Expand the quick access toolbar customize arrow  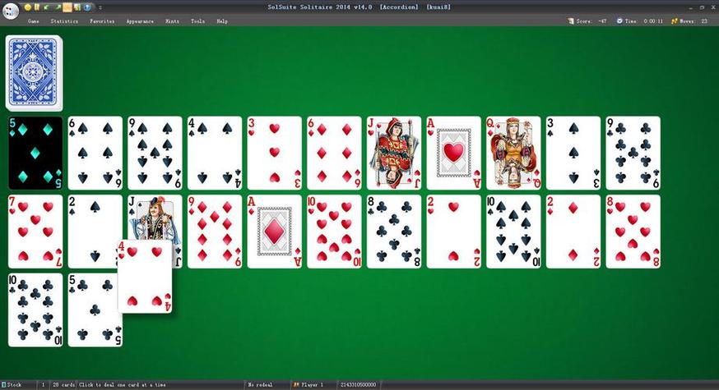click(x=100, y=7)
